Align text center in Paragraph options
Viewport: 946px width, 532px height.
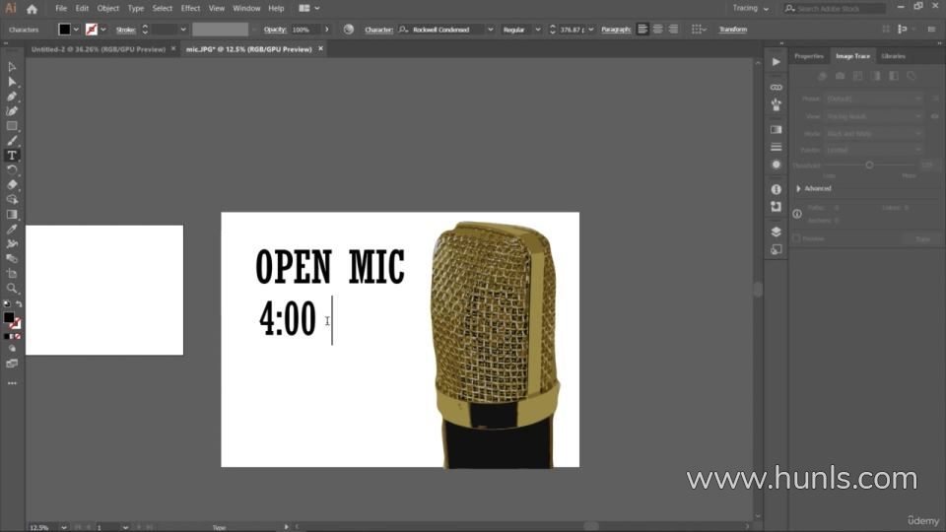(x=657, y=30)
